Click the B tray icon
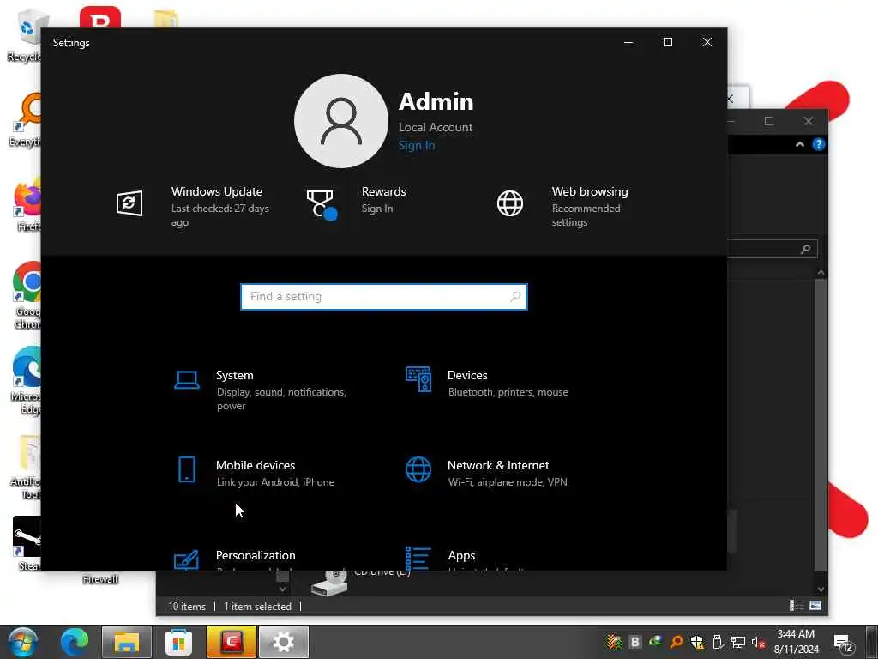 point(635,642)
